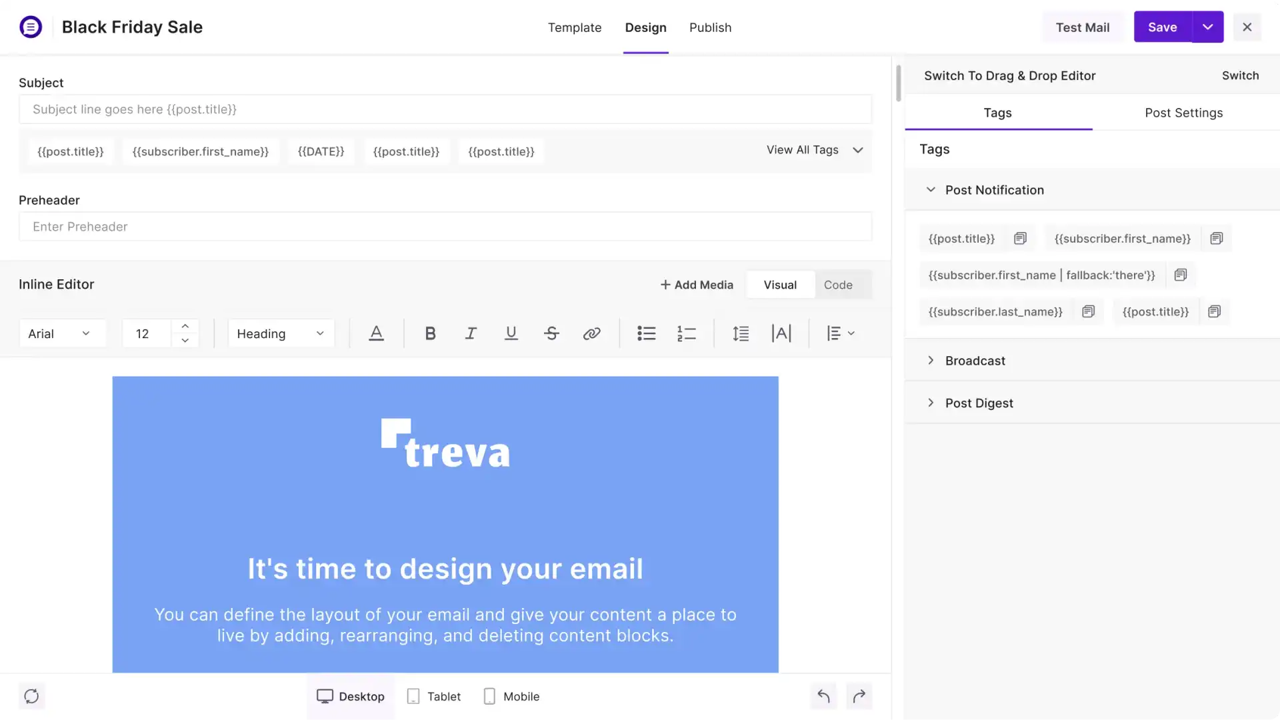Insert a numbered list
The image size is (1280, 720).
687,333
